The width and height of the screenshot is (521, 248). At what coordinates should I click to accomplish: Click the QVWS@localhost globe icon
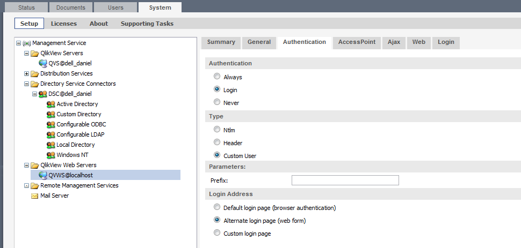tap(43, 175)
